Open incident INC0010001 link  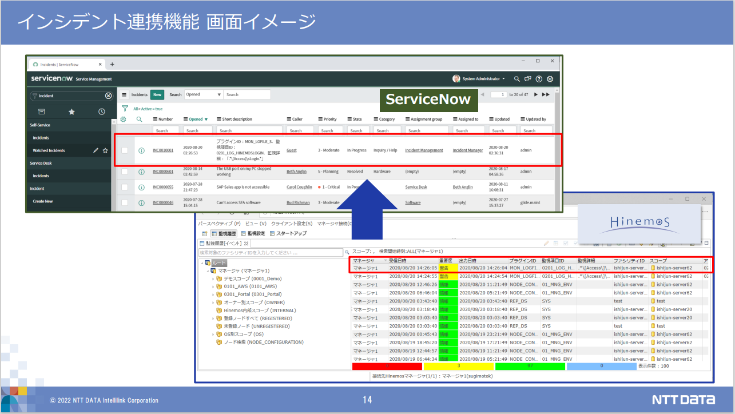(x=163, y=150)
